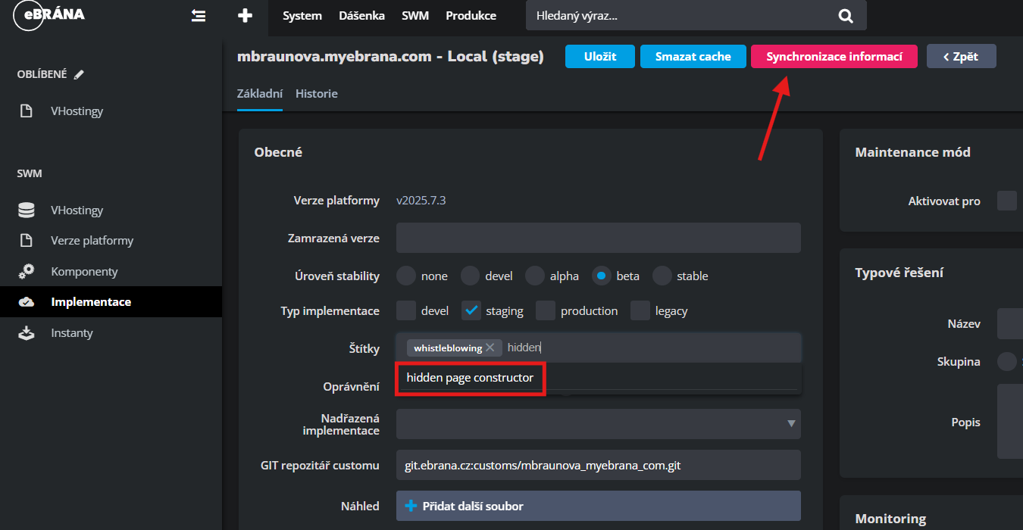Click the plus icon in top bar
The height and width of the screenshot is (530, 1023).
[x=244, y=16]
